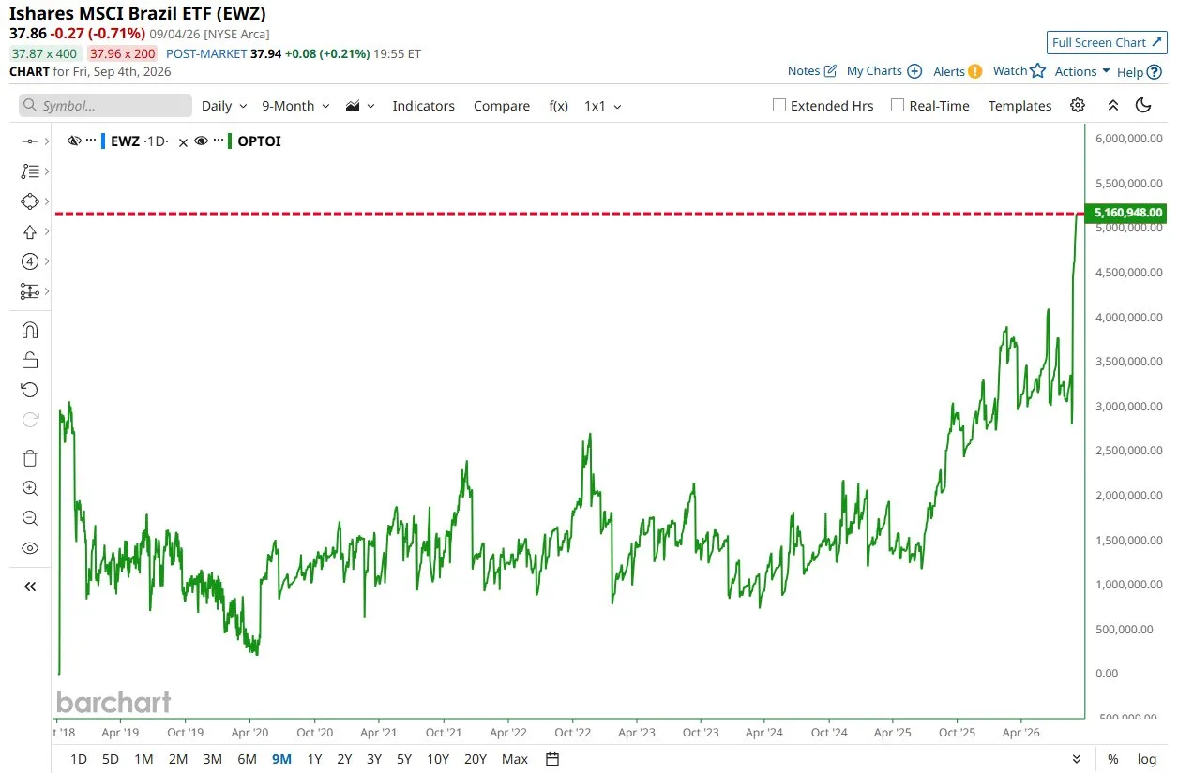Open the Actions dropdown menu
This screenshot has width=1178, height=773.
point(1082,71)
